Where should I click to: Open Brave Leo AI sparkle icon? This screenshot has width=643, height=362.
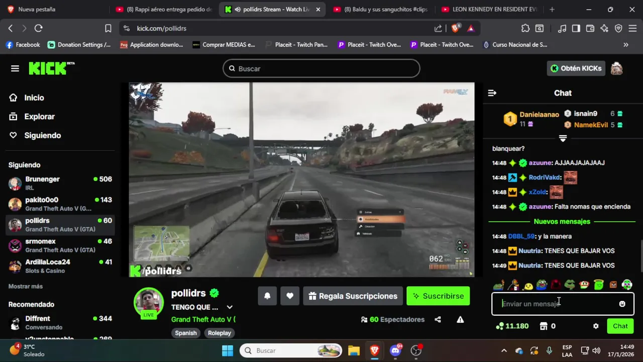click(x=604, y=29)
